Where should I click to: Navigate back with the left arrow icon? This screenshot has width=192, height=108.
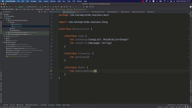point(10,7)
